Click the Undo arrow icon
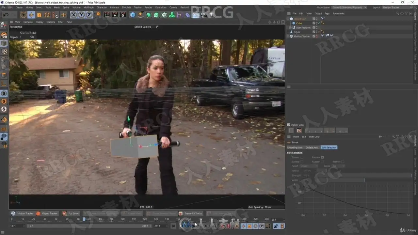Screen dimensions: 418x235 (x=6, y=15)
